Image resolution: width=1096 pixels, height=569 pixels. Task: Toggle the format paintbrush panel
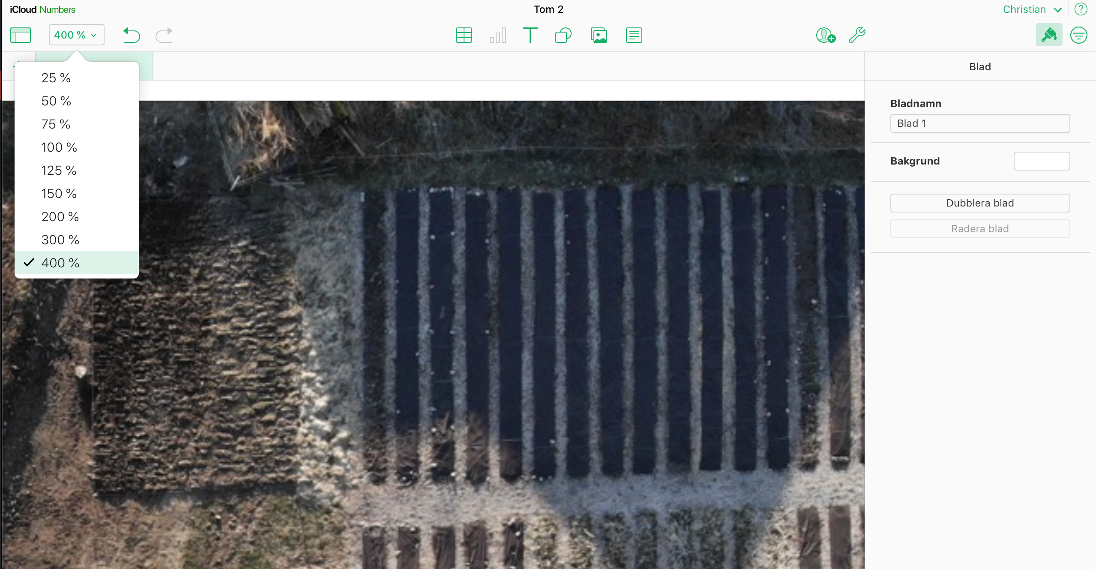(x=1048, y=35)
